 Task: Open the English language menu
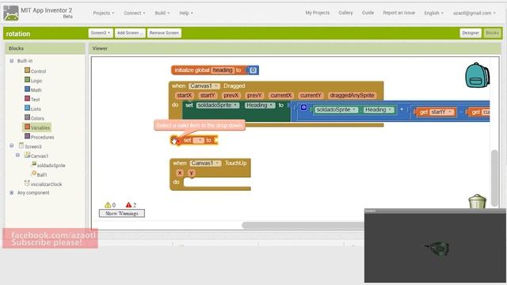(433, 13)
